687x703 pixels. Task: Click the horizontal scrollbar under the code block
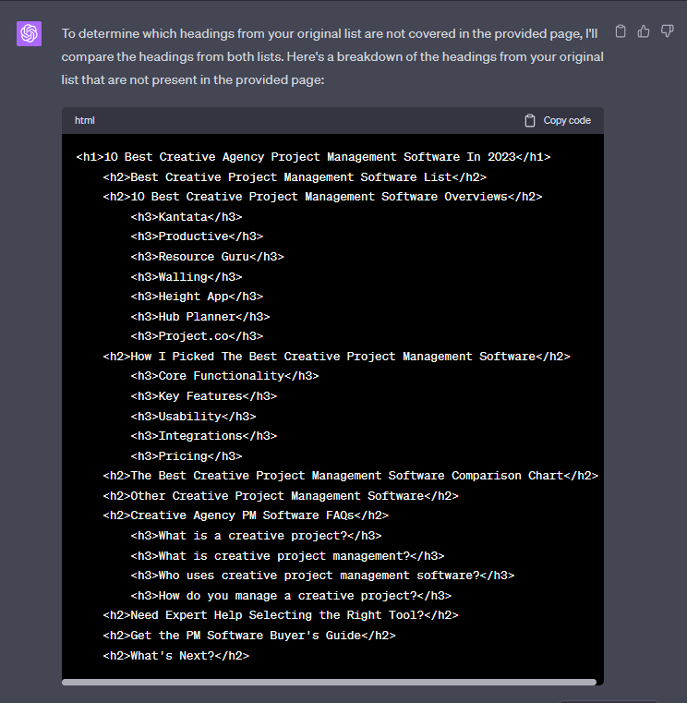[x=329, y=682]
